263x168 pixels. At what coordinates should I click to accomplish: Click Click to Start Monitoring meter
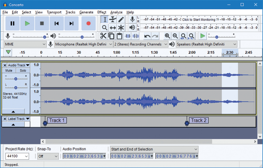[199, 20]
